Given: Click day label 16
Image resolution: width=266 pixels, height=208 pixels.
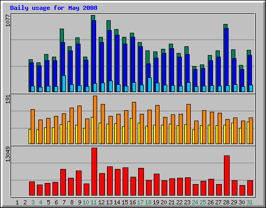Looking at the screenshot, I should point(132,202).
